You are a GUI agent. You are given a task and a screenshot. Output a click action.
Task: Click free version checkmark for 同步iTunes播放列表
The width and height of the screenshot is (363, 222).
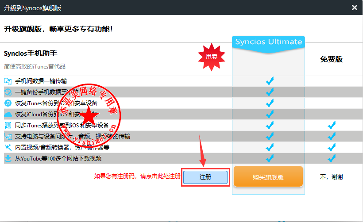(x=332, y=125)
